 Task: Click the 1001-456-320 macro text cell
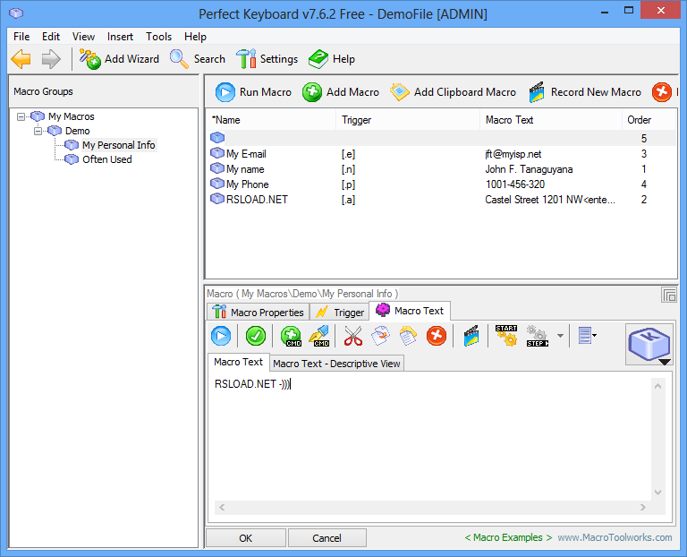tap(515, 184)
